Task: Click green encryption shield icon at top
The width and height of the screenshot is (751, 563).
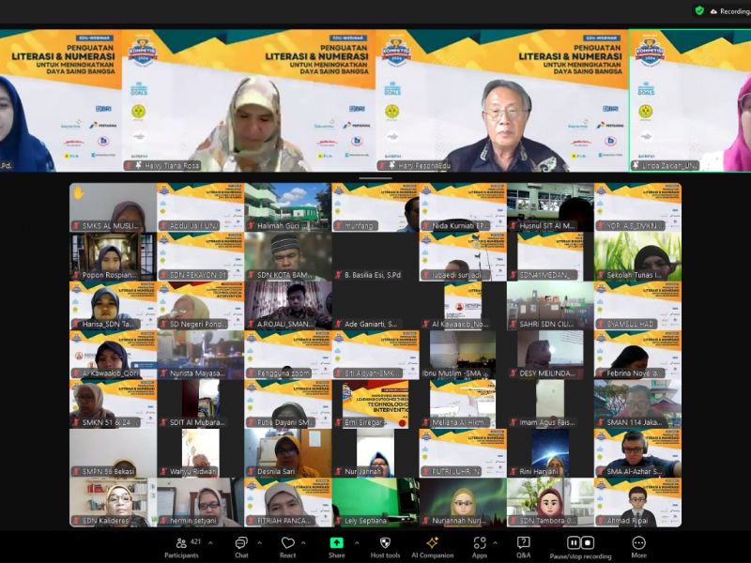Action: coord(699,10)
